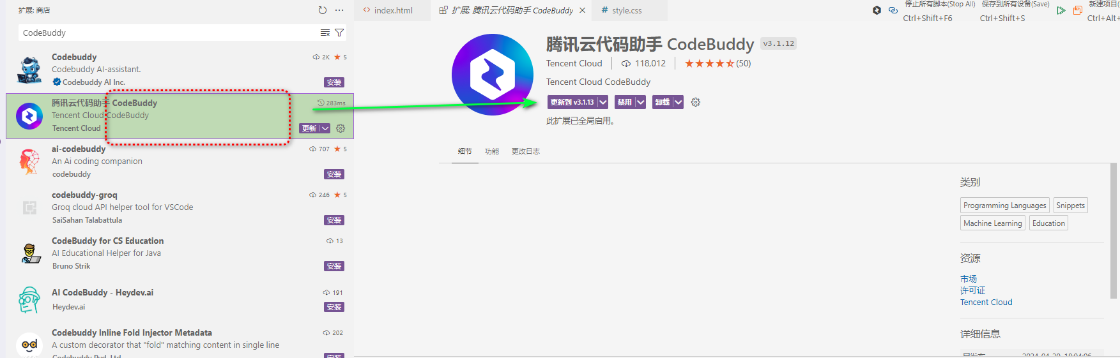Switch to the 更改日志 changelog tab
The image size is (1120, 358).
pyautogui.click(x=525, y=151)
